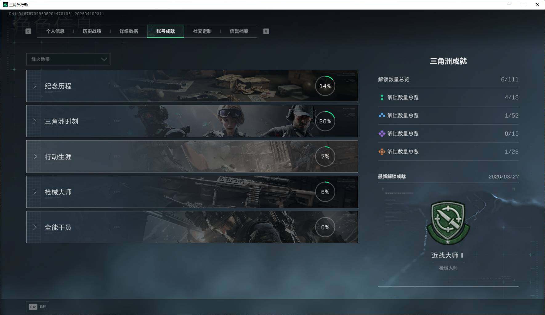Click the 近战大师 II achievement name
The image size is (545, 315).
pyautogui.click(x=448, y=255)
